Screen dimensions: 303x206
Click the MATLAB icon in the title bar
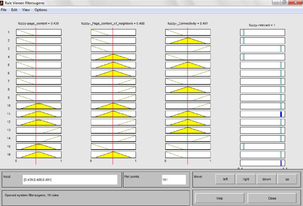click(2, 3)
